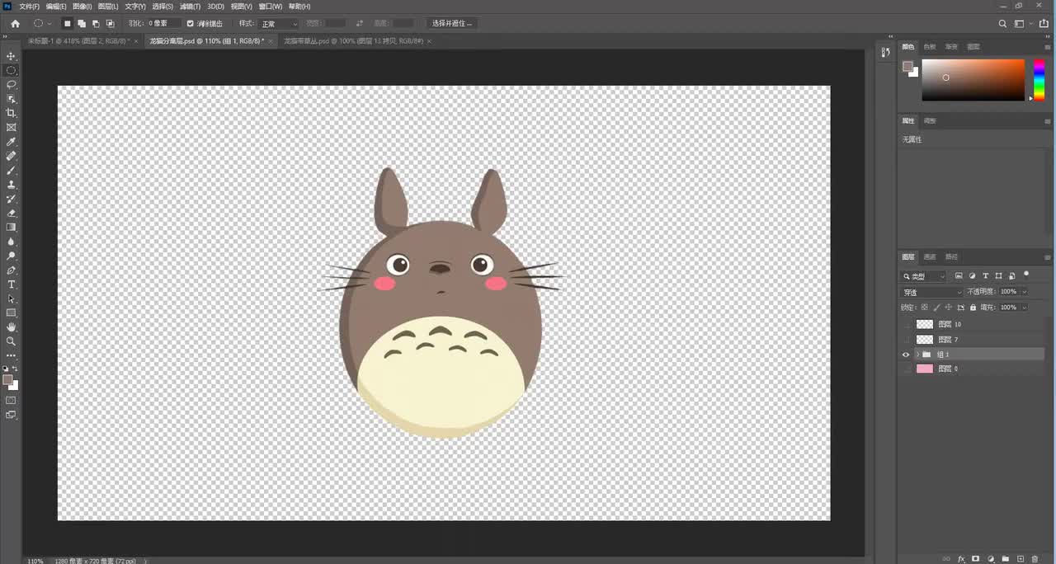Image resolution: width=1056 pixels, height=564 pixels.
Task: Open the blend mode dropdown 穿透
Action: click(x=931, y=292)
